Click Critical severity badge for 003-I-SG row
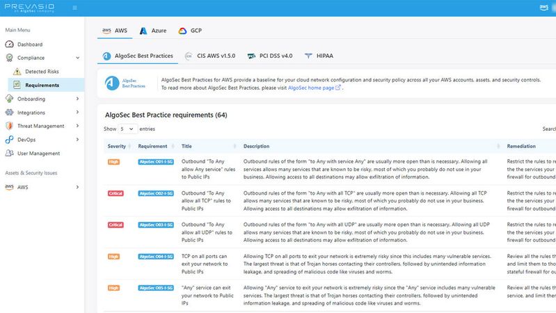 point(116,225)
